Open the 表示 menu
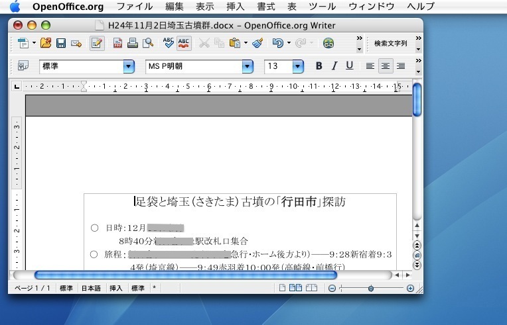 click(204, 7)
